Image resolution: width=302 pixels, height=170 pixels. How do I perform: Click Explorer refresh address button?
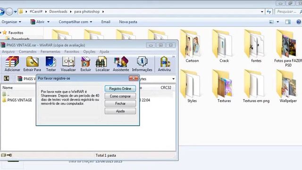coord(269,11)
